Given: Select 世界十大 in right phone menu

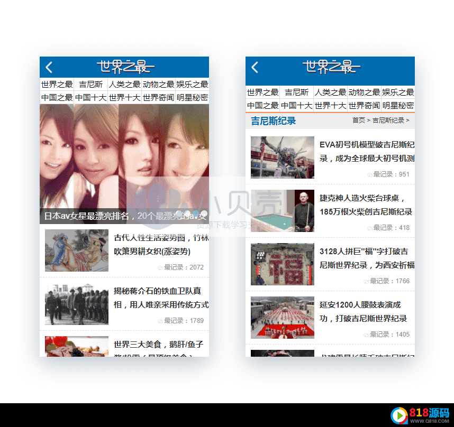Looking at the screenshot, I should point(330,106).
